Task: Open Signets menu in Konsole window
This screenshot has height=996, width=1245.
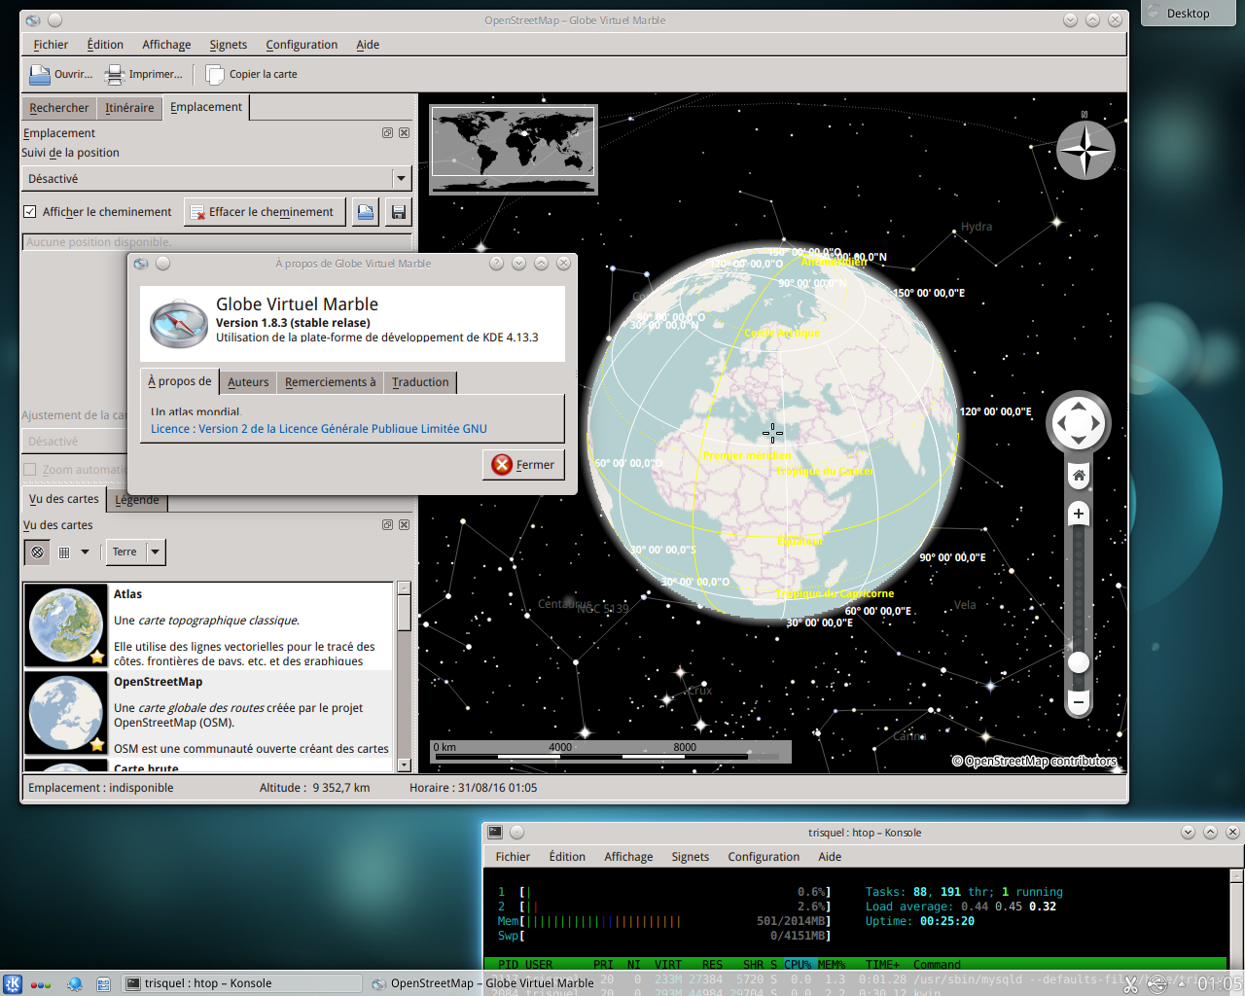Action: pos(690,857)
